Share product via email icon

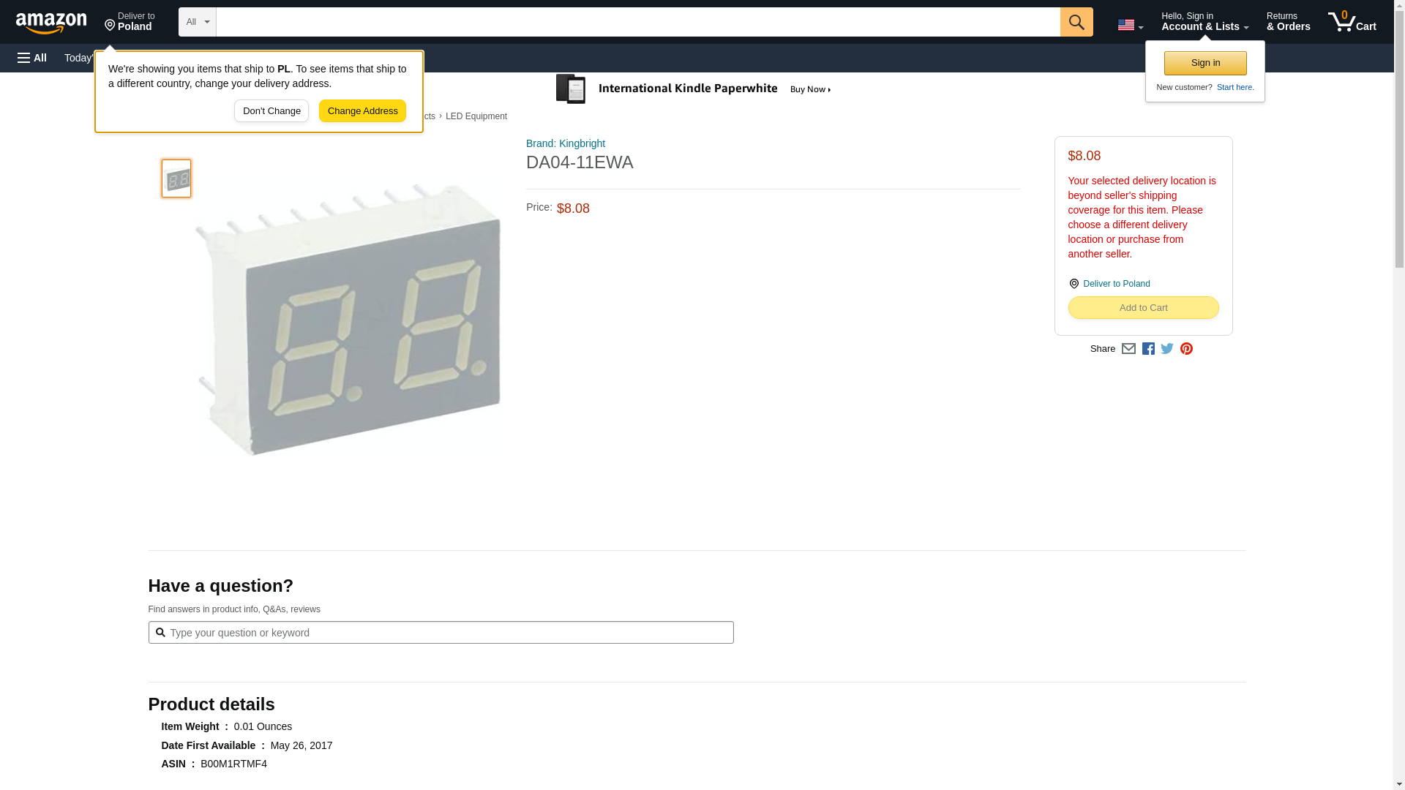1128,349
